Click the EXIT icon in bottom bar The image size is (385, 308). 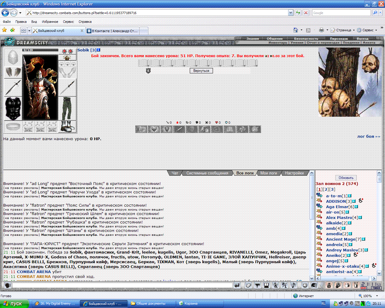pos(356,285)
